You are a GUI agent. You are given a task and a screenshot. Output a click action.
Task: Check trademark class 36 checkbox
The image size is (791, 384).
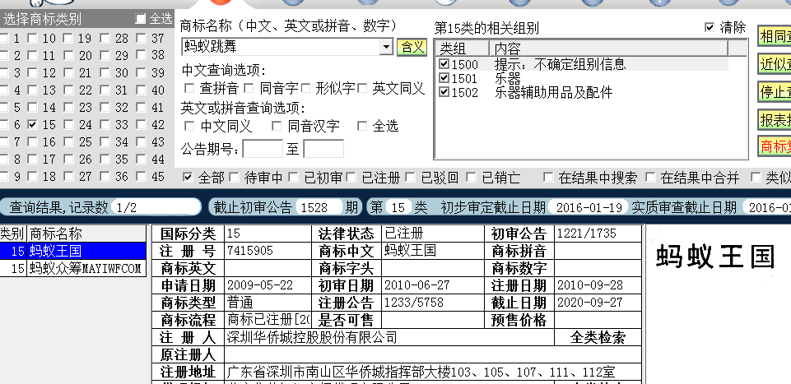[105, 177]
